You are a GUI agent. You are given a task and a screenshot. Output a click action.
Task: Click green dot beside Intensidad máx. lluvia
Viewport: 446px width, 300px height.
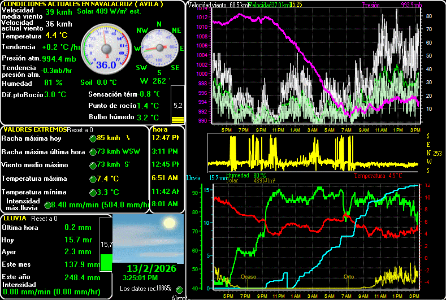(x=47, y=206)
